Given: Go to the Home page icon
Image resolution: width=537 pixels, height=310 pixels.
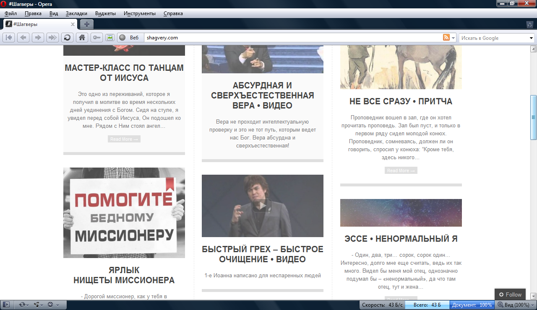Looking at the screenshot, I should click(82, 38).
